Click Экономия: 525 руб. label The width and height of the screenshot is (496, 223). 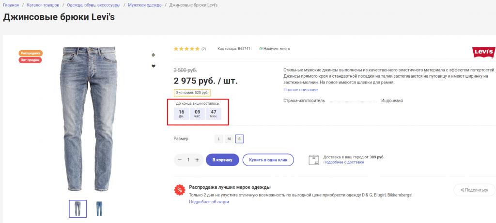[x=192, y=93]
